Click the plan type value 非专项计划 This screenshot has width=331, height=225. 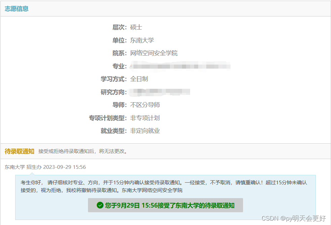pos(145,118)
